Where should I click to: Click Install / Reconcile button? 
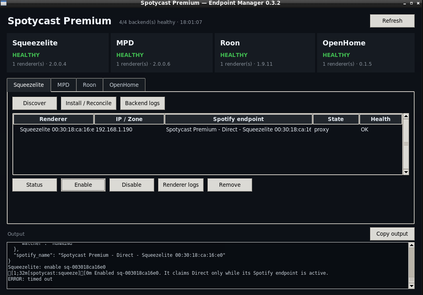coord(88,103)
